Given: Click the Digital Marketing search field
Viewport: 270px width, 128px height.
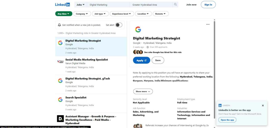Looking at the screenshot, I should pos(108,5).
